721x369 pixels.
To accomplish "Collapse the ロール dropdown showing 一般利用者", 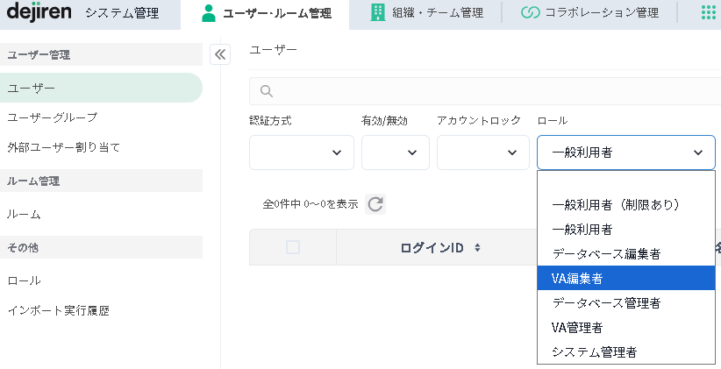I will (625, 153).
